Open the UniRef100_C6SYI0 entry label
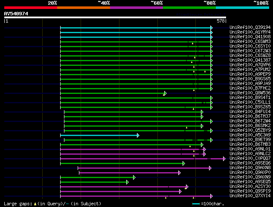Image resolution: width=273 pixels, height=207 pixels. (x=250, y=46)
